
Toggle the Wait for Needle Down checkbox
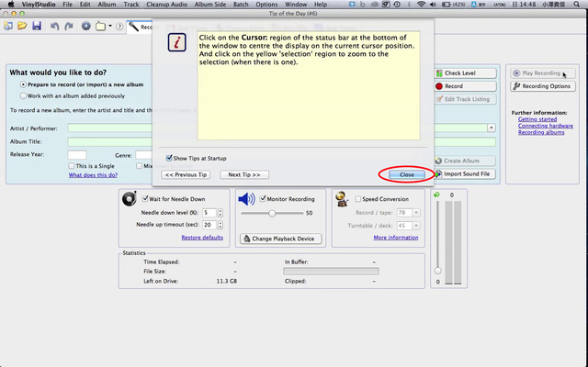(x=145, y=199)
